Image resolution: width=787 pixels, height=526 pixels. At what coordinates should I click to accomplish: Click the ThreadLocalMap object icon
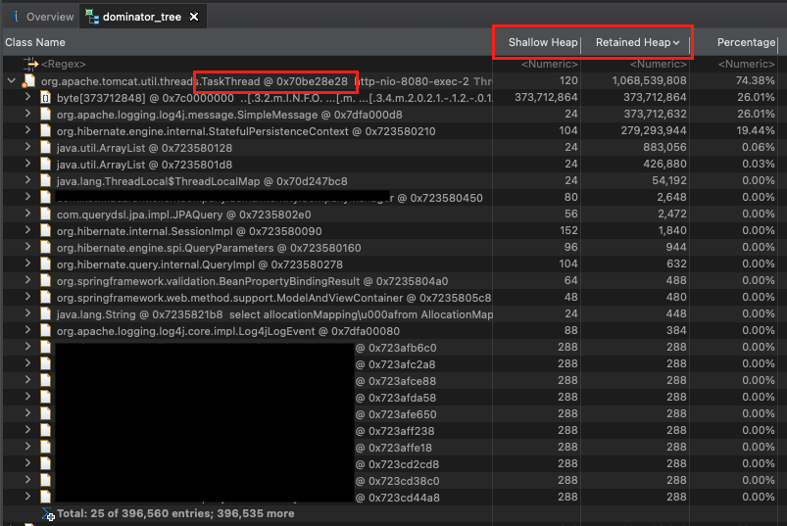(46, 180)
